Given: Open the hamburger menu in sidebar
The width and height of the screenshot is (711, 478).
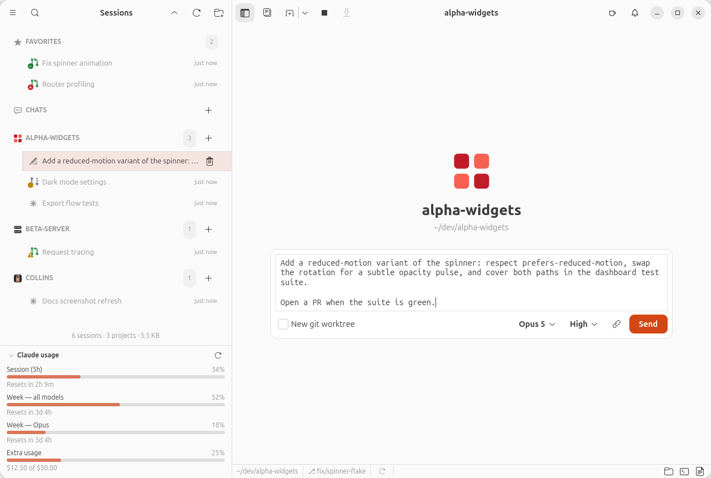Looking at the screenshot, I should (x=13, y=13).
